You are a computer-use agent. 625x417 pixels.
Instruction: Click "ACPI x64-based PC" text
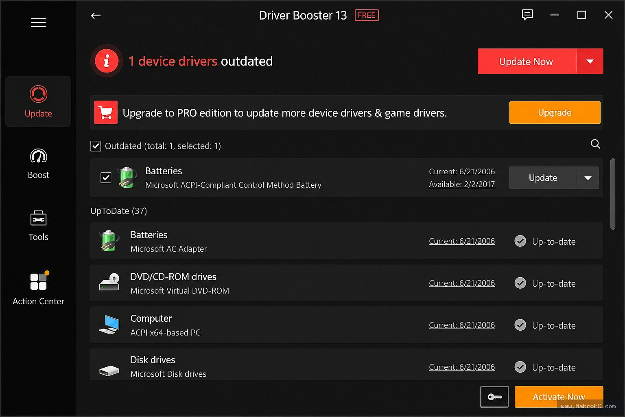pos(166,333)
